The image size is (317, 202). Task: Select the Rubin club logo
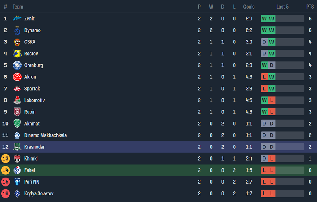point(17,112)
